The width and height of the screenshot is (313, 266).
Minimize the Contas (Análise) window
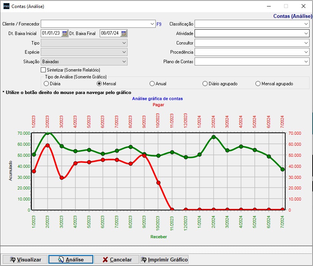(x=269, y=6)
